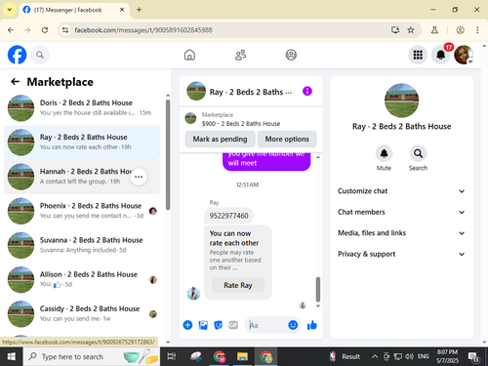Open Windows notification center icon
This screenshot has height=366, width=488.
473,356
